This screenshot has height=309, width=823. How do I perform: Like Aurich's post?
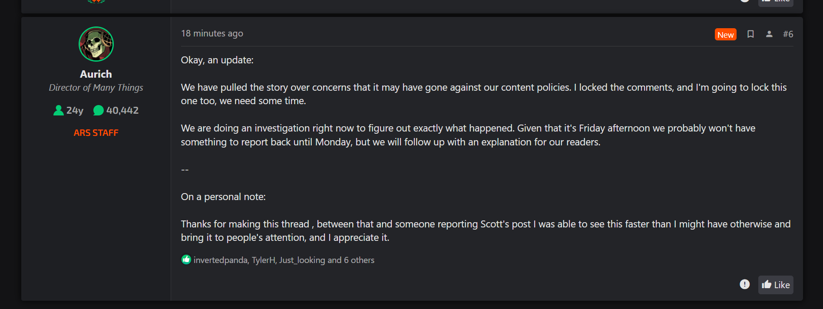coord(776,285)
